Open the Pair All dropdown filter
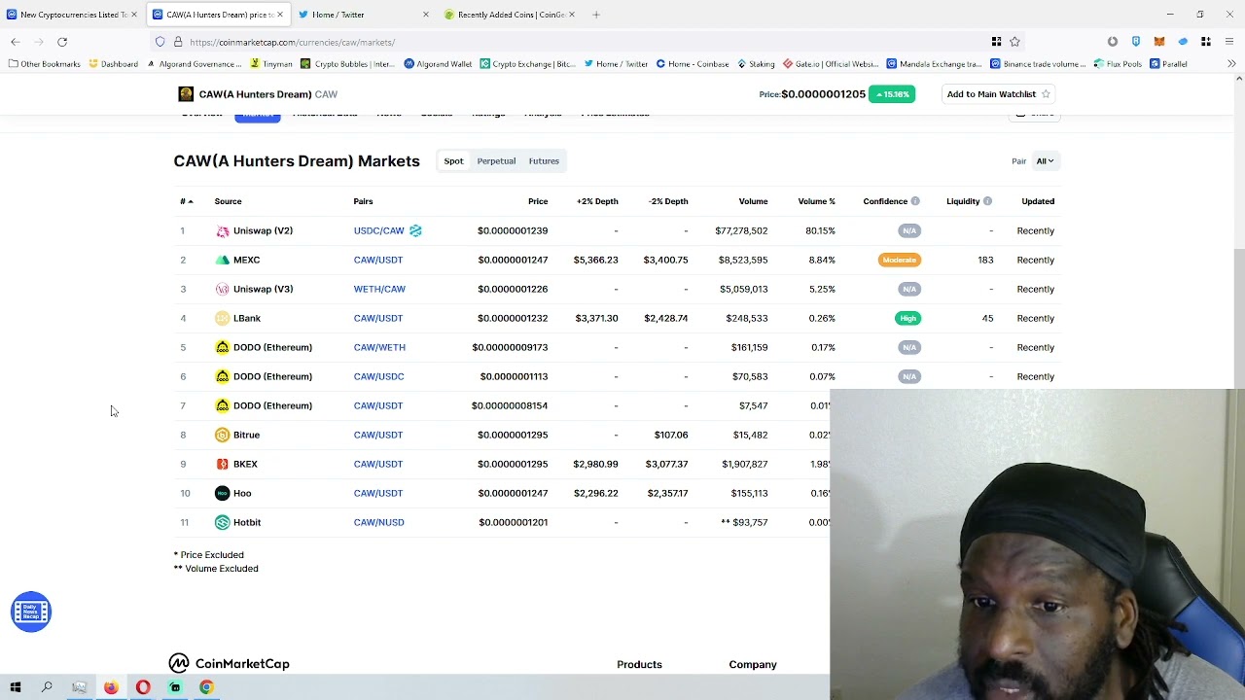 [x=1045, y=161]
